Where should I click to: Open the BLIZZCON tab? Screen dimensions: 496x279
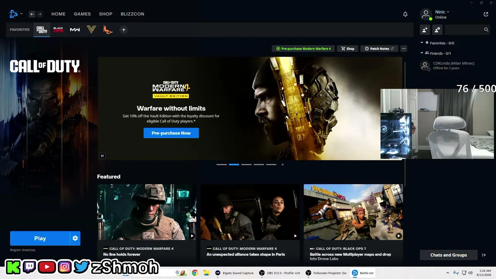click(133, 14)
